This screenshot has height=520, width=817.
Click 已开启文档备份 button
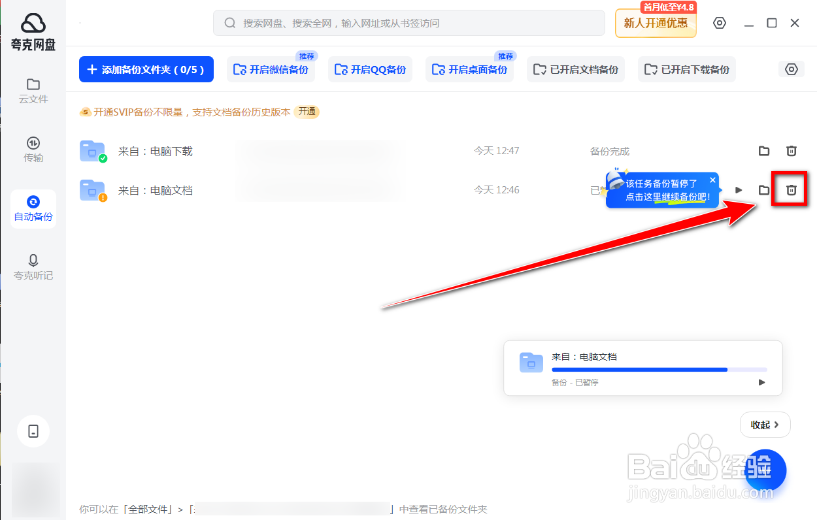click(576, 69)
